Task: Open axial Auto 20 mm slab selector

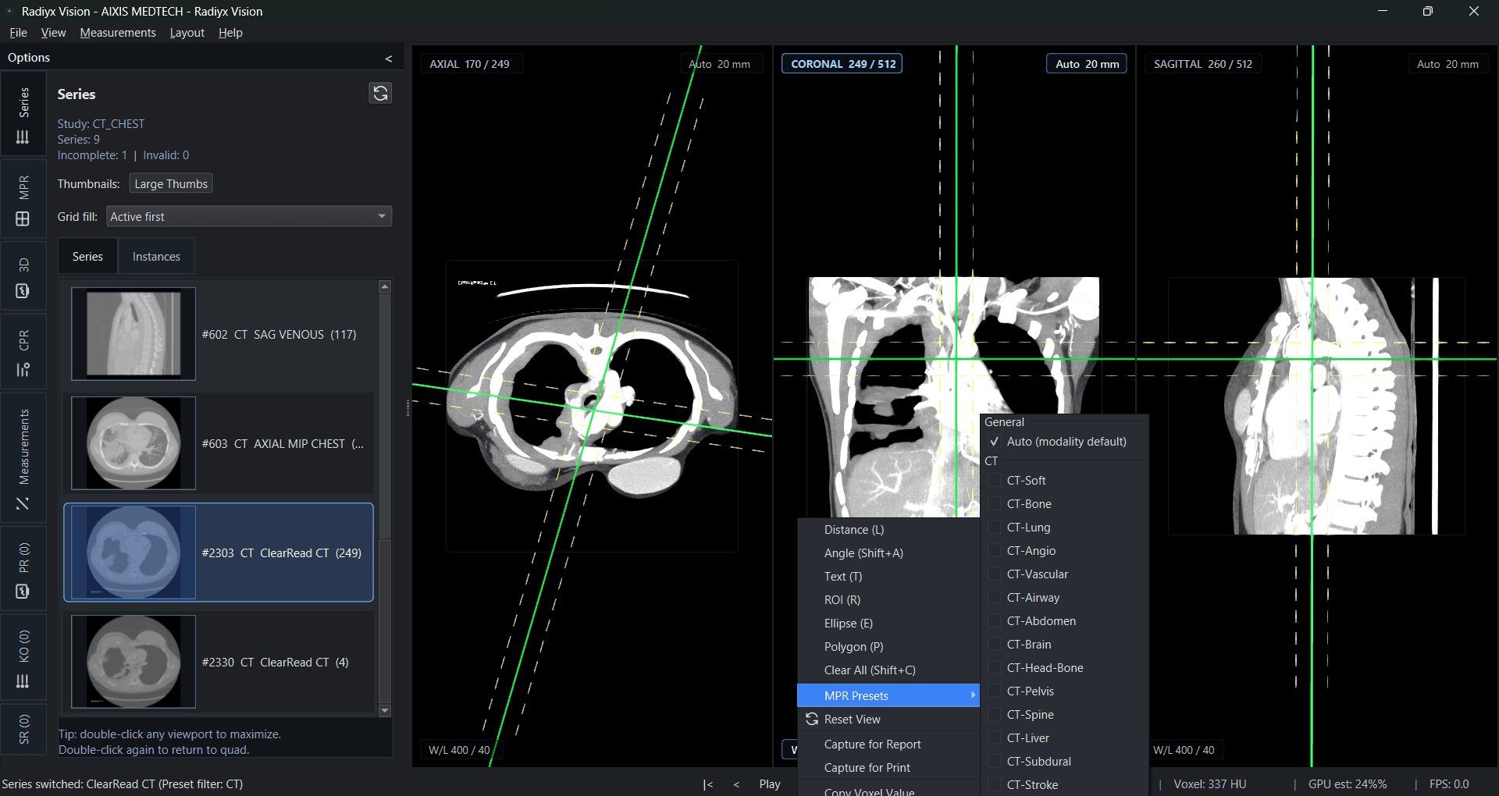Action: tap(720, 64)
